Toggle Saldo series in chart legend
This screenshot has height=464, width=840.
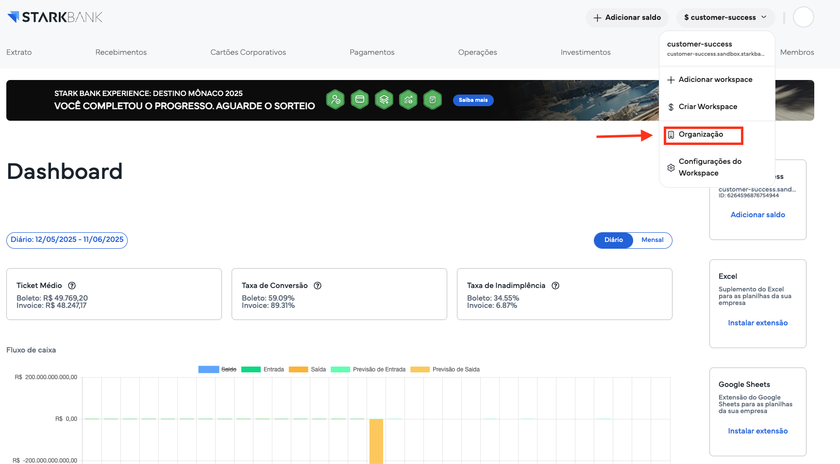point(218,369)
